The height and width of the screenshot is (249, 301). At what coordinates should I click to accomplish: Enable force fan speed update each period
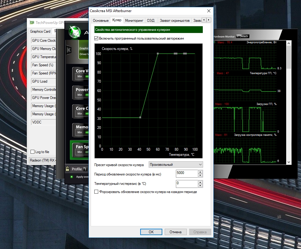pyautogui.click(x=96, y=192)
